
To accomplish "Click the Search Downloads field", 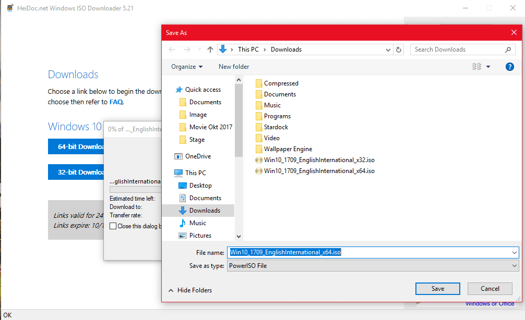I will click(462, 50).
